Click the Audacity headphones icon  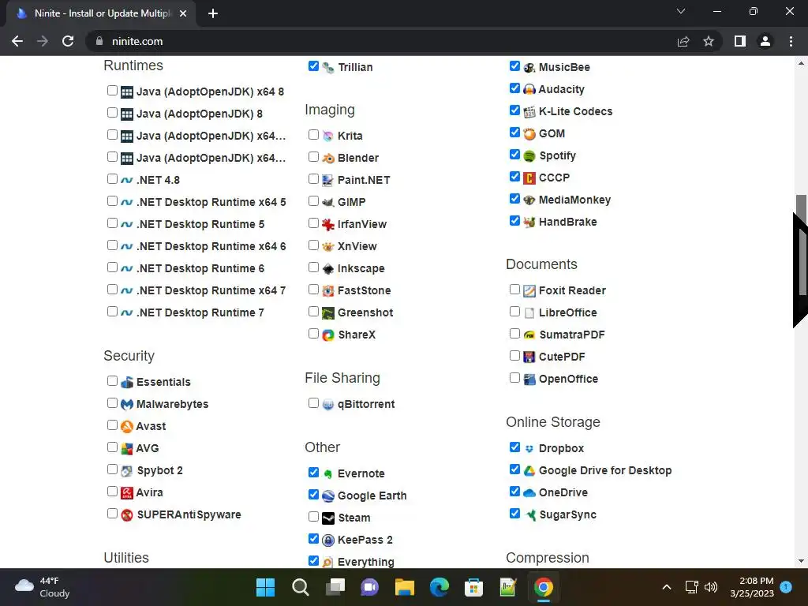pyautogui.click(x=529, y=90)
